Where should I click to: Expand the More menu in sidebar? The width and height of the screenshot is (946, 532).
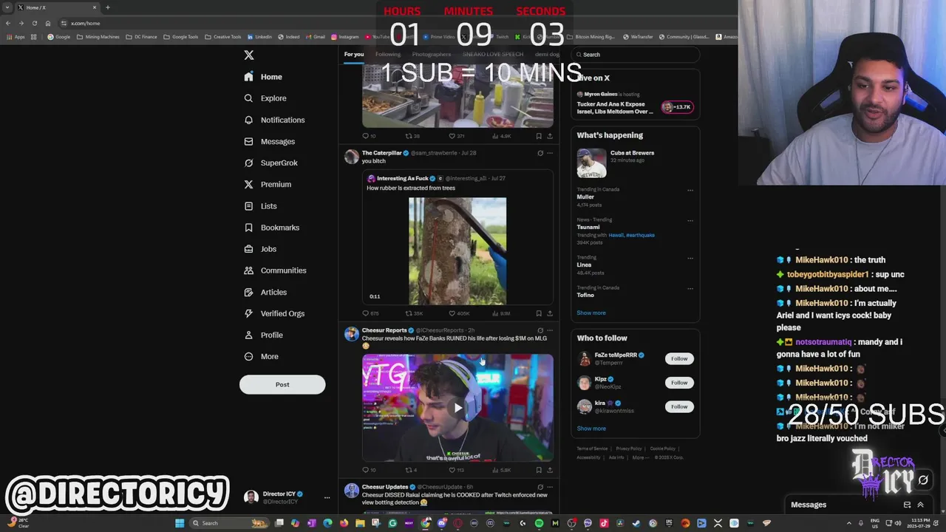[262, 356]
